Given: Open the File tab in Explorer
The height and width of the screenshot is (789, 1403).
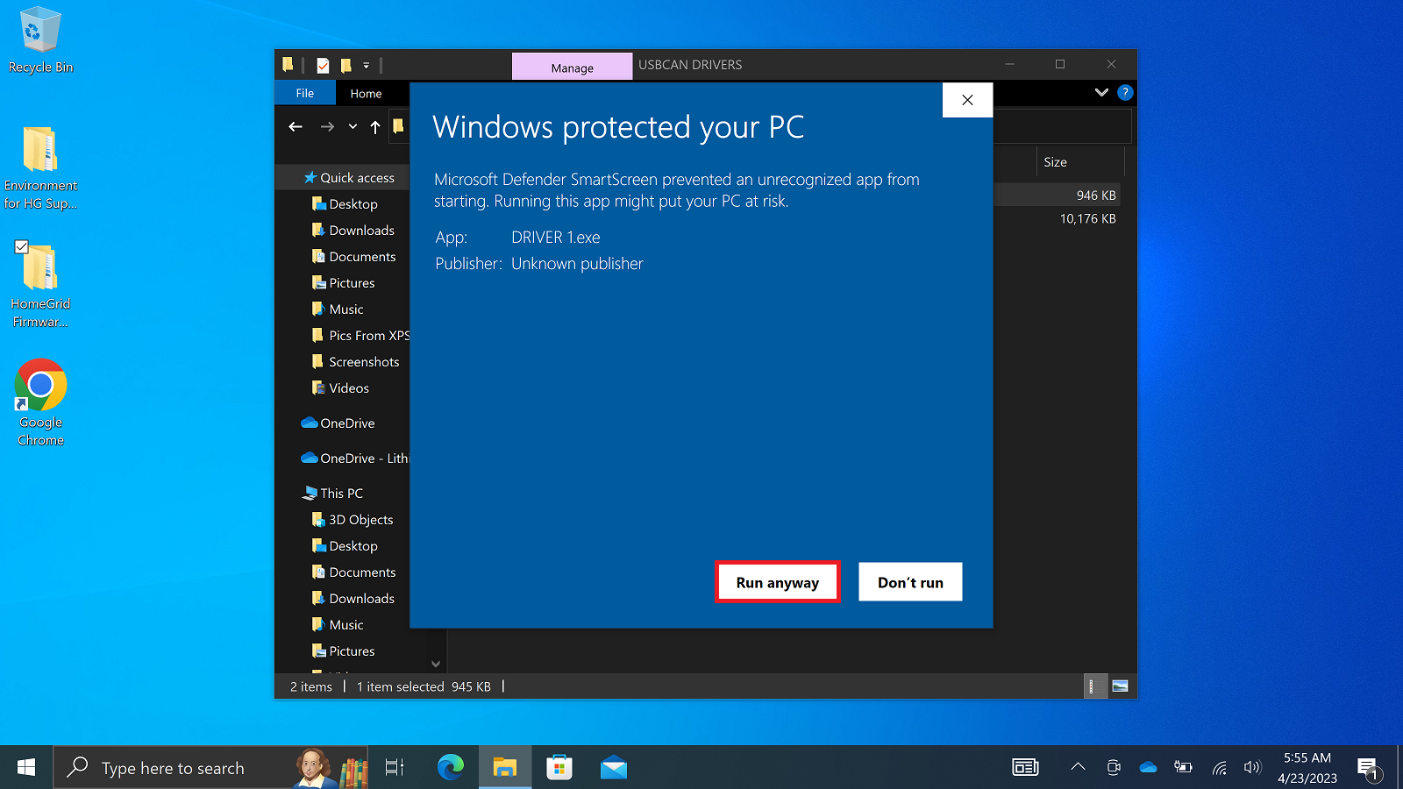Looking at the screenshot, I should tap(305, 93).
